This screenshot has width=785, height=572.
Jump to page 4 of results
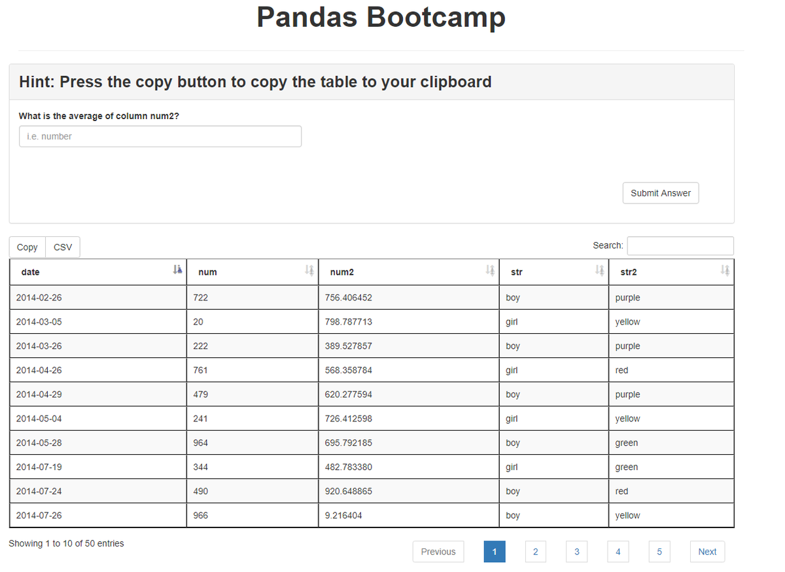[x=618, y=551]
